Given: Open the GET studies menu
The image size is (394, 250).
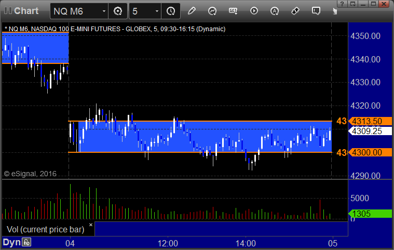Looking at the screenshot, I should 233,11.
